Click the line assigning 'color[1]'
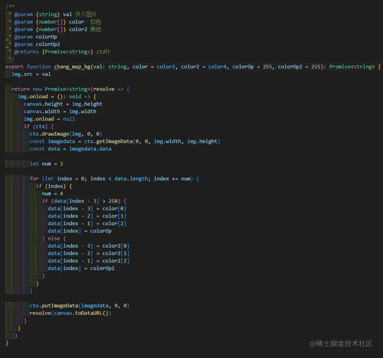The height and width of the screenshot is (358, 383). tap(87, 216)
